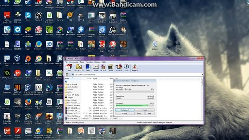Image resolution: width=249 pixels, height=140 pixels.
Task: Click the Fraps desktop icon
Action: coord(49,103)
